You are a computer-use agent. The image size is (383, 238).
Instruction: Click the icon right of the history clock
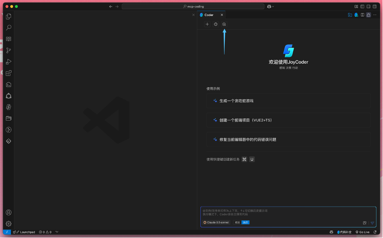click(224, 24)
